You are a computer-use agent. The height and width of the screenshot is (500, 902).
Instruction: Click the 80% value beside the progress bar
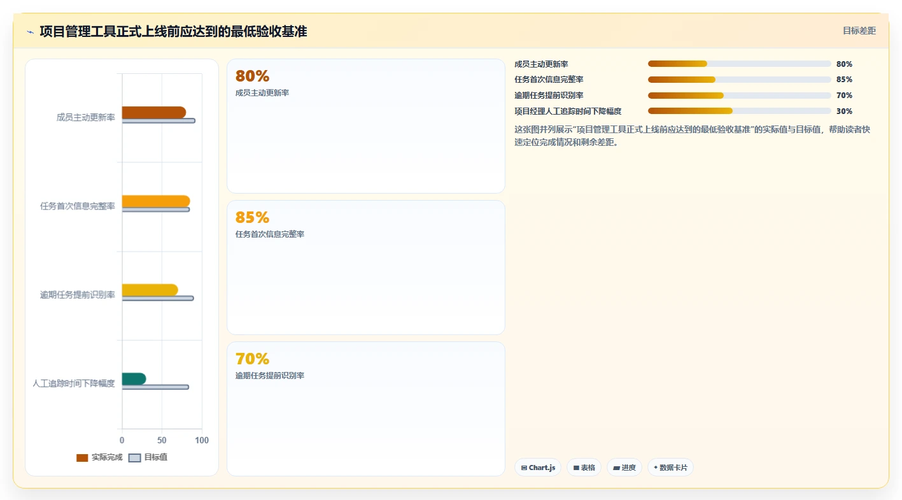coord(844,64)
